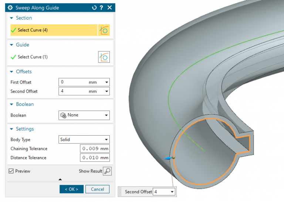The height and width of the screenshot is (202, 284).
Task: Click the reset dialog icon in title bar
Action: (94, 8)
